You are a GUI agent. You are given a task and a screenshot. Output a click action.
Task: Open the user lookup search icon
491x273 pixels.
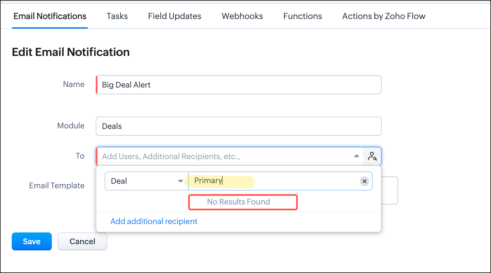(372, 156)
